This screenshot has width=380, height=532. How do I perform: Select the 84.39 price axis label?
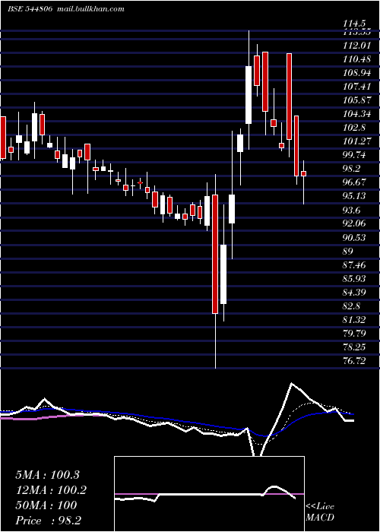click(354, 292)
